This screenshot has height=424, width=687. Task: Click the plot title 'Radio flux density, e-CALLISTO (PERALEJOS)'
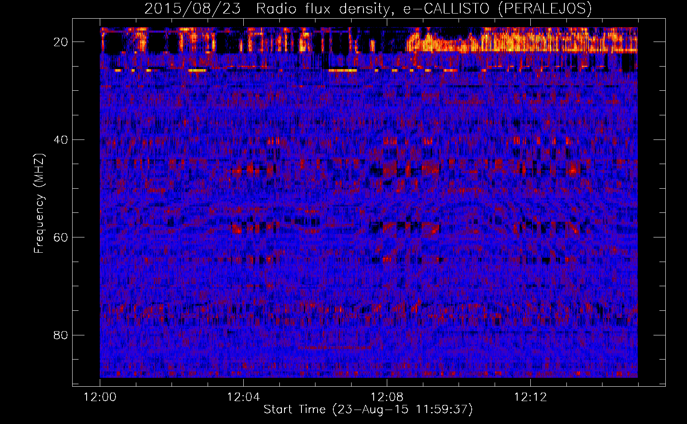click(x=424, y=8)
